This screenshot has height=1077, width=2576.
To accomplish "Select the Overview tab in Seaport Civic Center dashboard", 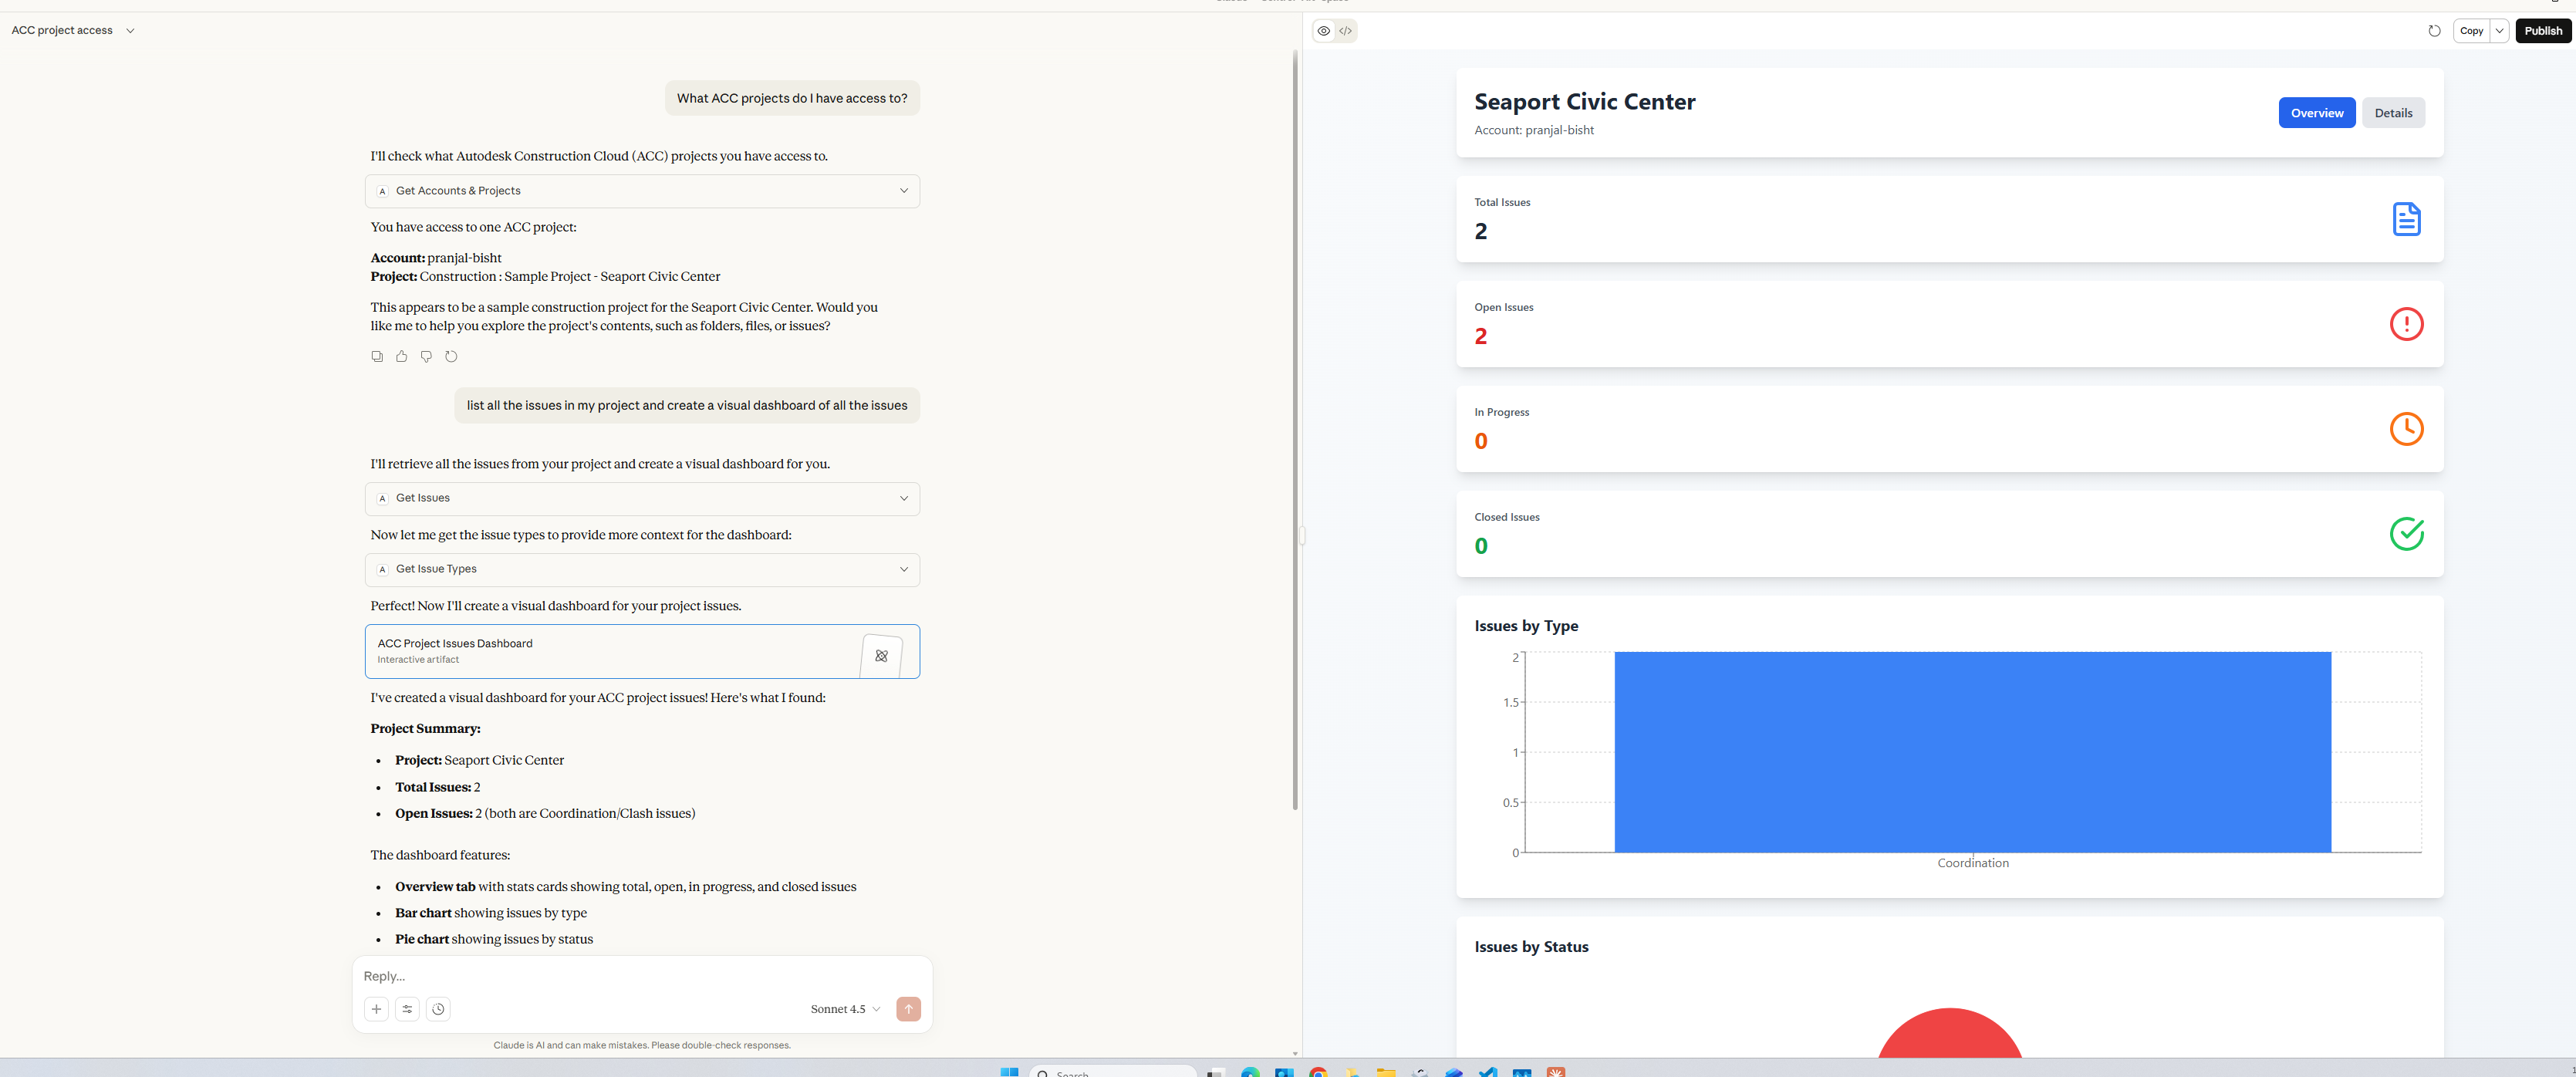I will pos(2317,112).
